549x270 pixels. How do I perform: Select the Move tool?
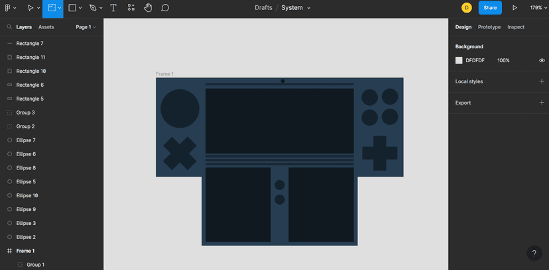[x=30, y=8]
